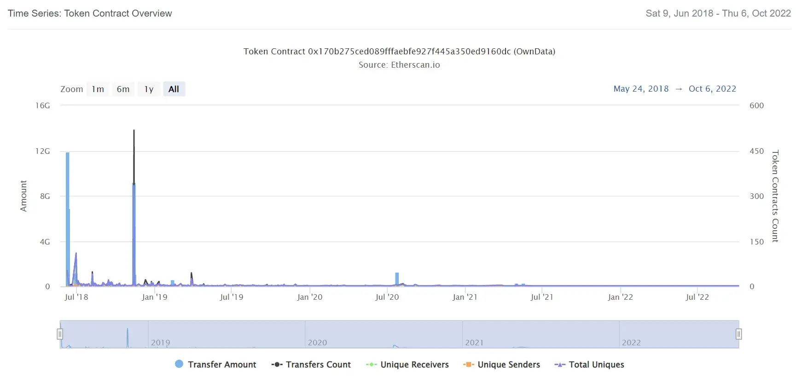Click the black Transfers Count legend marker
The height and width of the screenshot is (390, 796).
point(277,364)
